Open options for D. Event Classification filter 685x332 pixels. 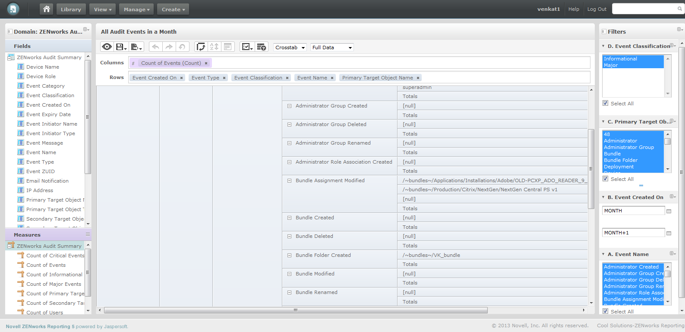tap(672, 46)
